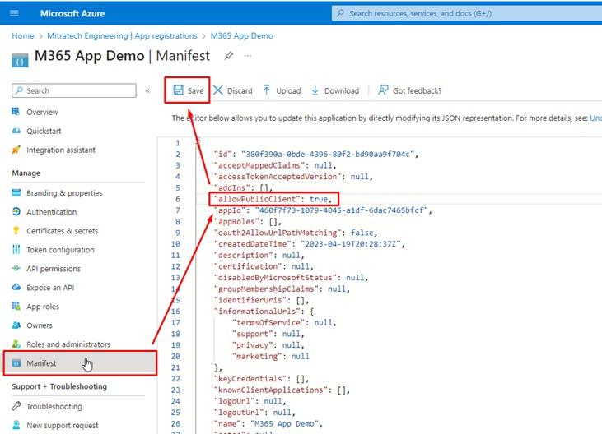
Task: Click Roles and administrators icon
Action: (x=16, y=344)
